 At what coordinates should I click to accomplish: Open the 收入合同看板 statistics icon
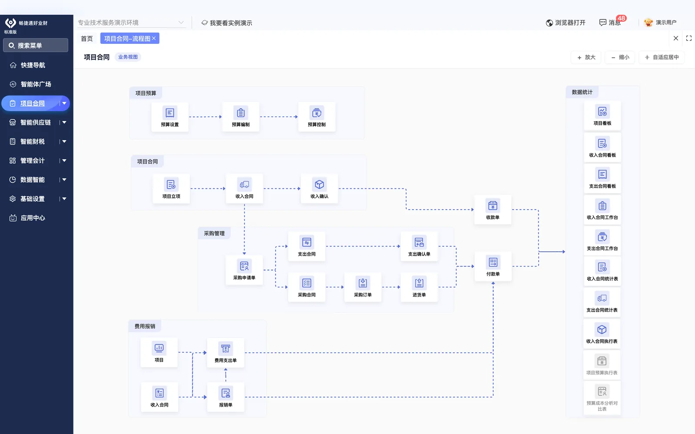(602, 143)
